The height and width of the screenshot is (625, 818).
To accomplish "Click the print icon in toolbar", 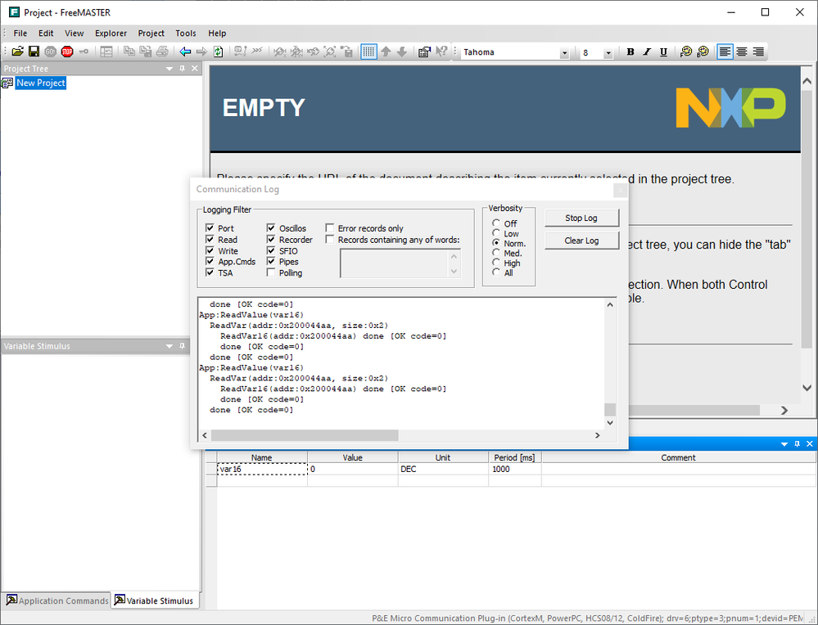I will [162, 52].
